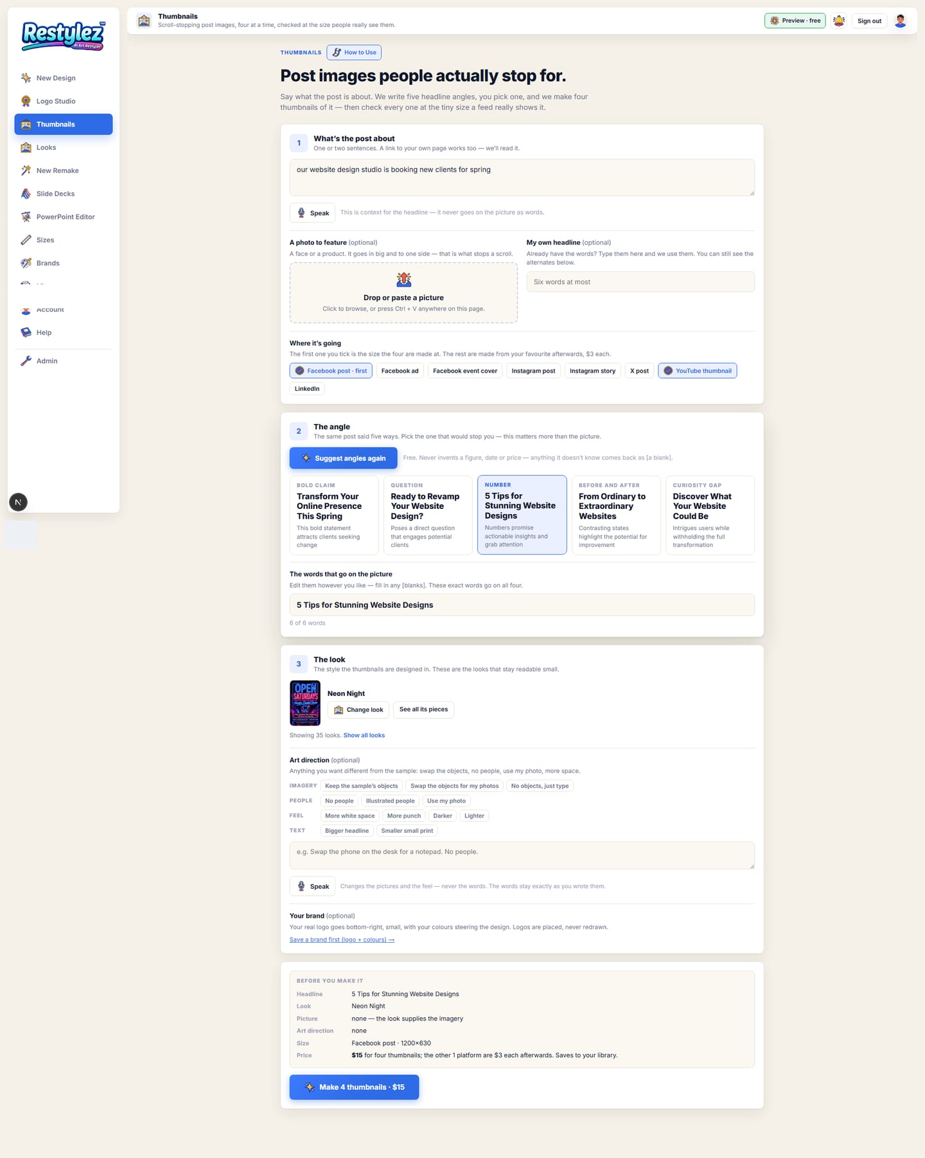
Task: Click the Make 4 thumbnails $15 button
Action: coord(354,1087)
